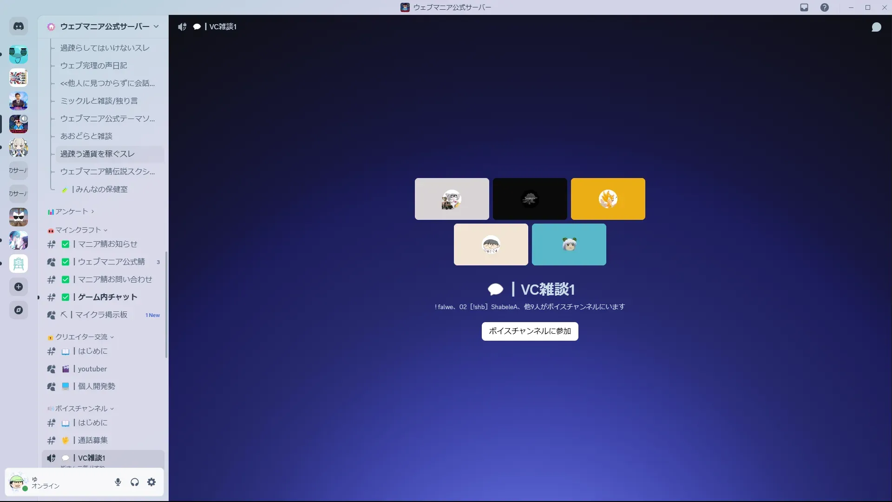Open user settings gear icon
Viewport: 892px width, 502px height.
coord(151,482)
